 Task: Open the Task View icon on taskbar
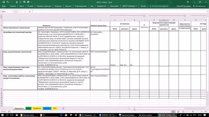click(x=12, y=115)
